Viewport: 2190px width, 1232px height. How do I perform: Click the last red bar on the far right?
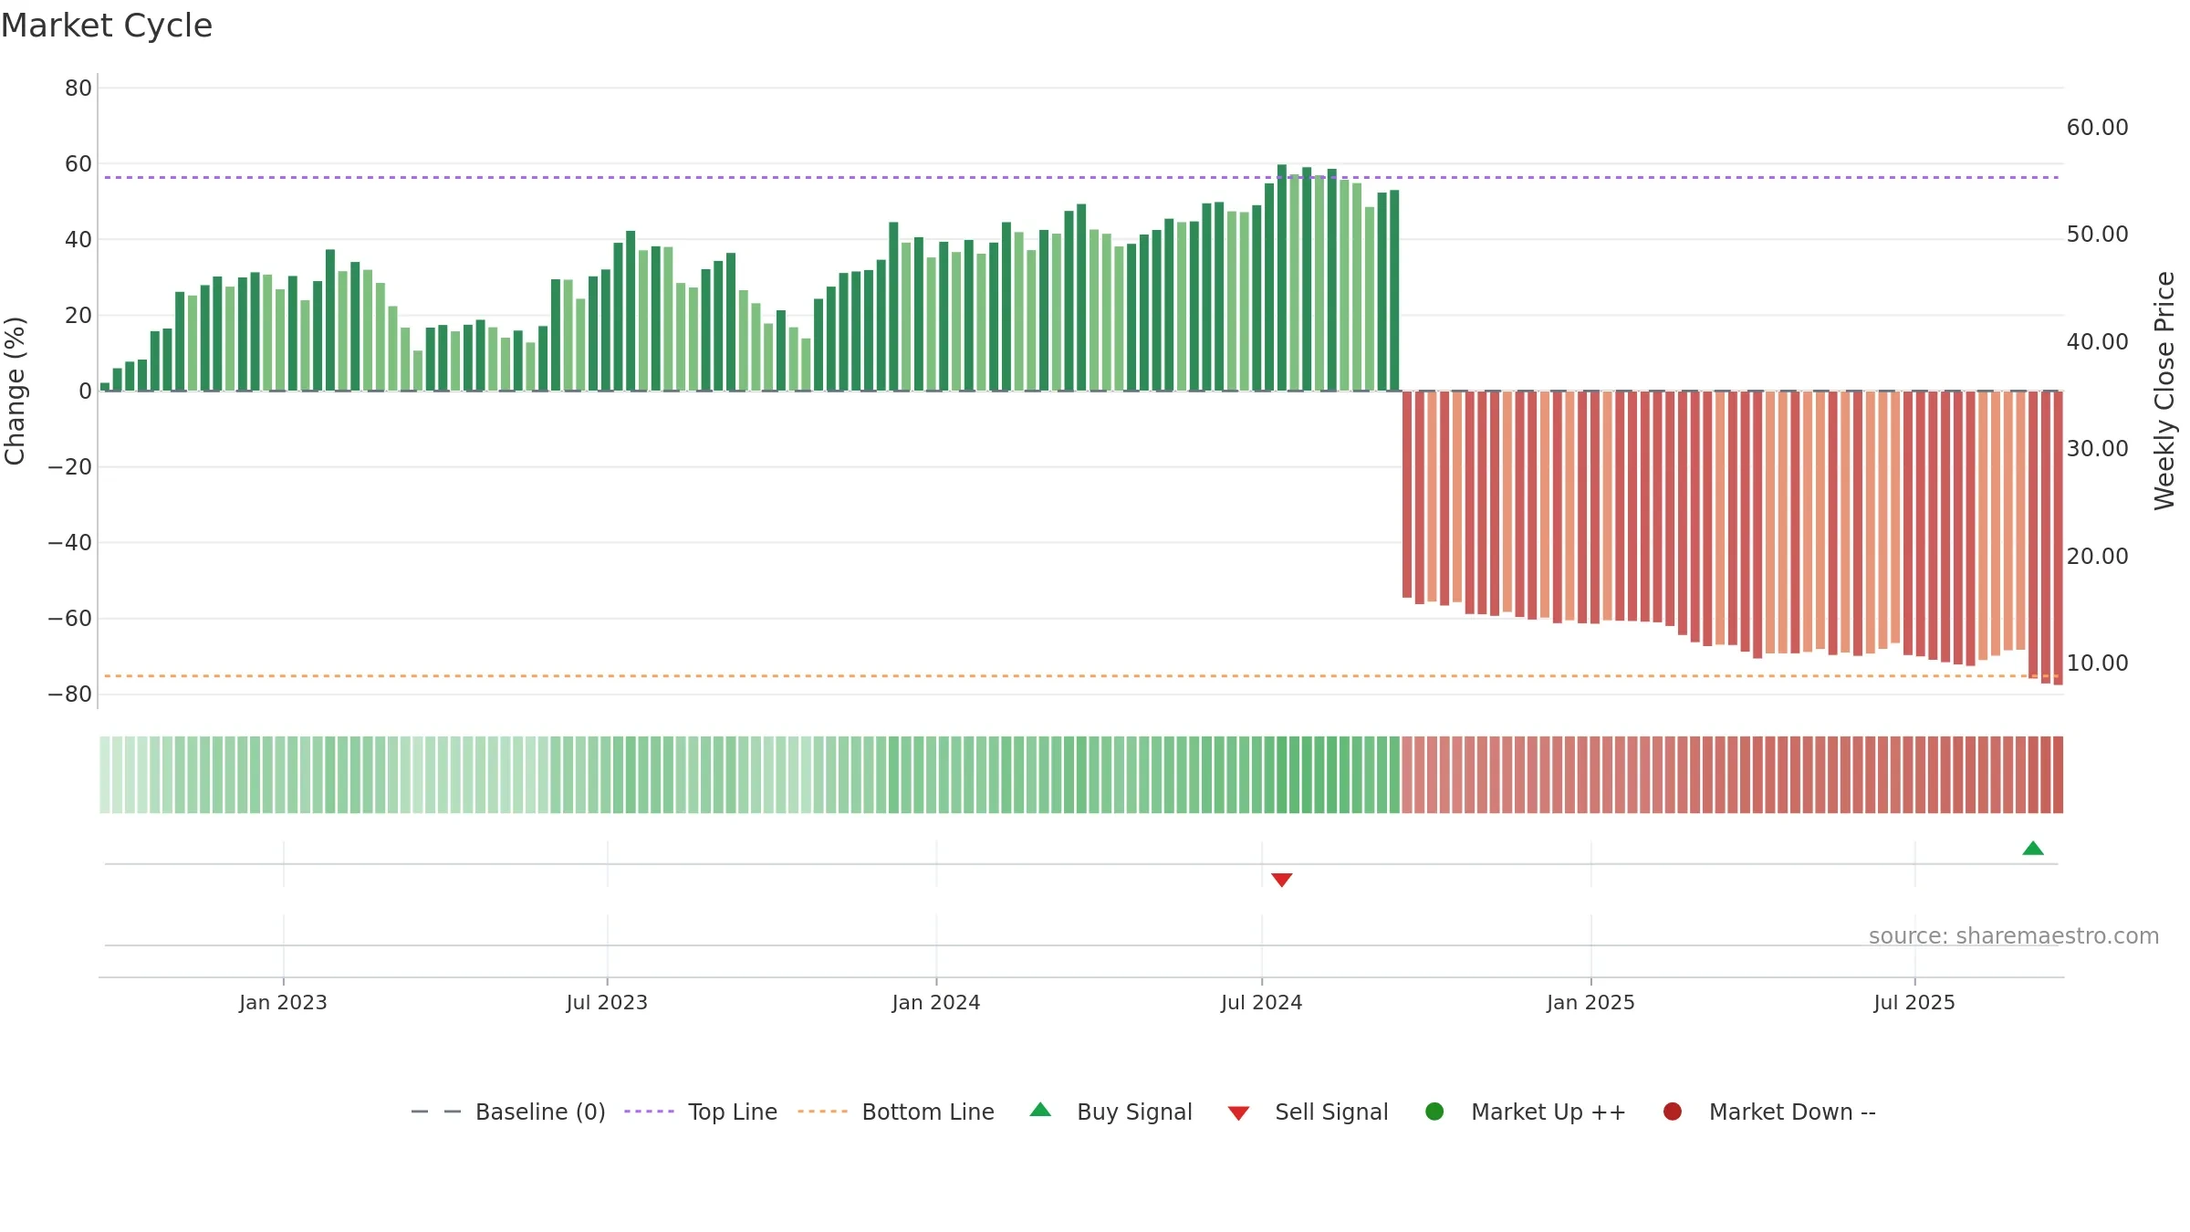pos(2059,538)
